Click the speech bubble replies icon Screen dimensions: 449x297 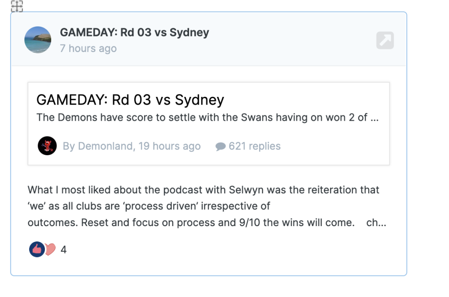point(220,147)
